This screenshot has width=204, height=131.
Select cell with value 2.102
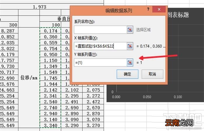[72, 90]
